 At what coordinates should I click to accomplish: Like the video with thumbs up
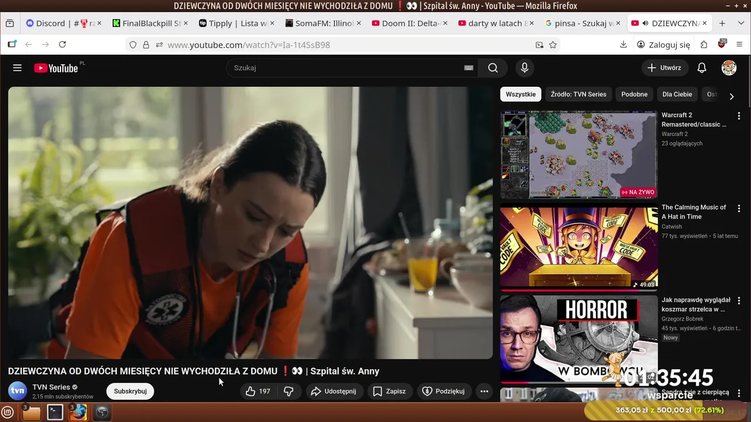point(258,392)
